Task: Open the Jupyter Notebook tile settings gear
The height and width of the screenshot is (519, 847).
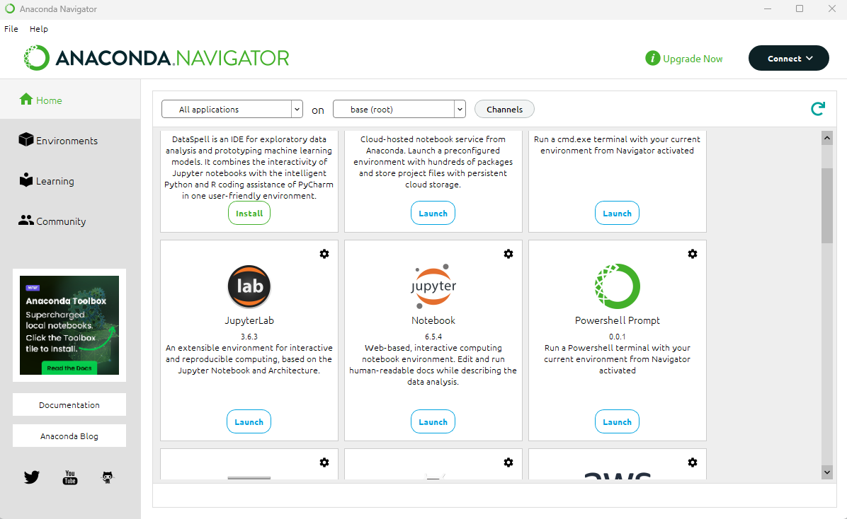Action: point(508,254)
